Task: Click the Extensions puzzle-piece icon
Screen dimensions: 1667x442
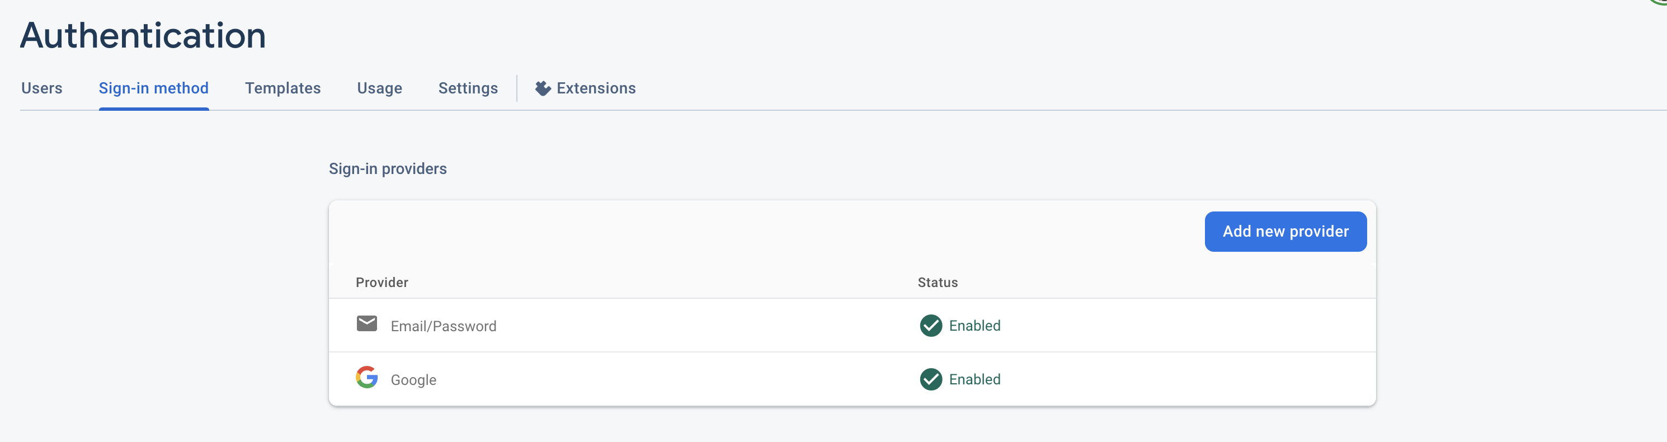Action: click(x=542, y=88)
